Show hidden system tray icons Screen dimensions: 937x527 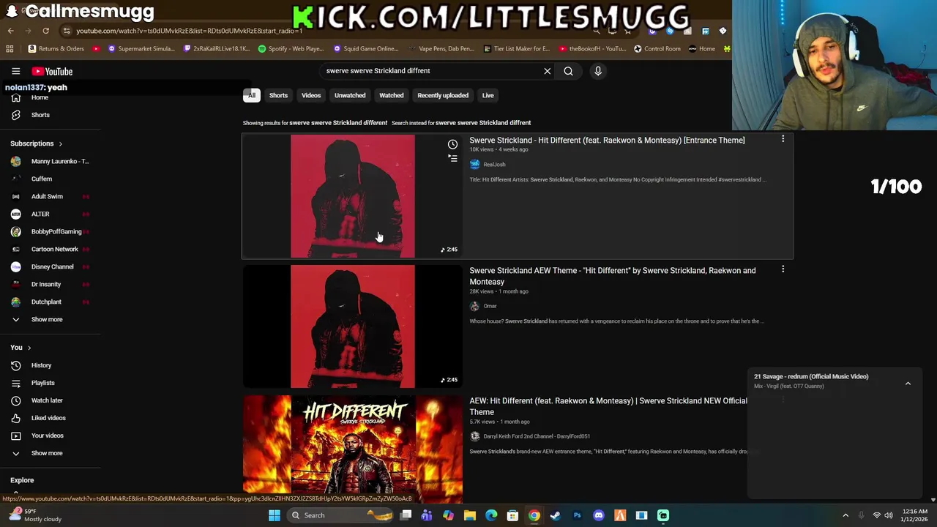[845, 515]
